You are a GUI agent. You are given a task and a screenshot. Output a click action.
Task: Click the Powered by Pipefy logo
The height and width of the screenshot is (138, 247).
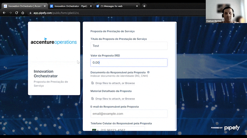click(x=225, y=128)
